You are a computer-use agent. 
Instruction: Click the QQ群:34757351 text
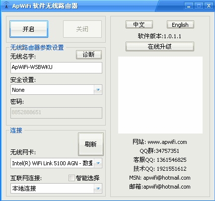159,151
